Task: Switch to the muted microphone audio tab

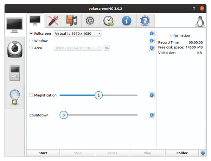Action: [x=54, y=21]
